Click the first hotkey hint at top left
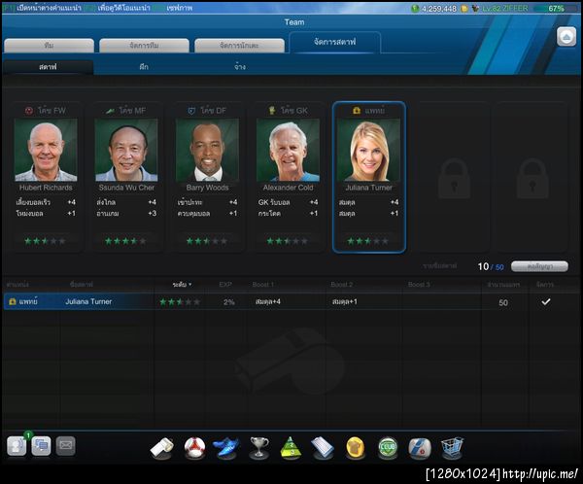The height and width of the screenshot is (484, 583). tap(42, 8)
